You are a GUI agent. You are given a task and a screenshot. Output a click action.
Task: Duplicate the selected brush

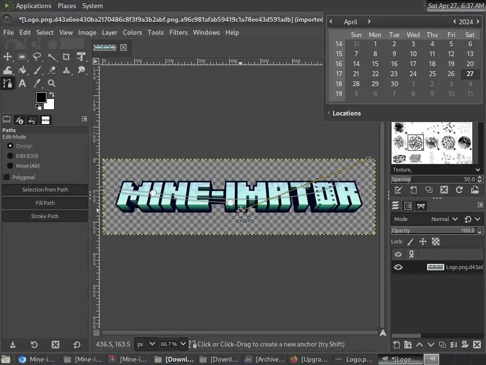click(429, 190)
